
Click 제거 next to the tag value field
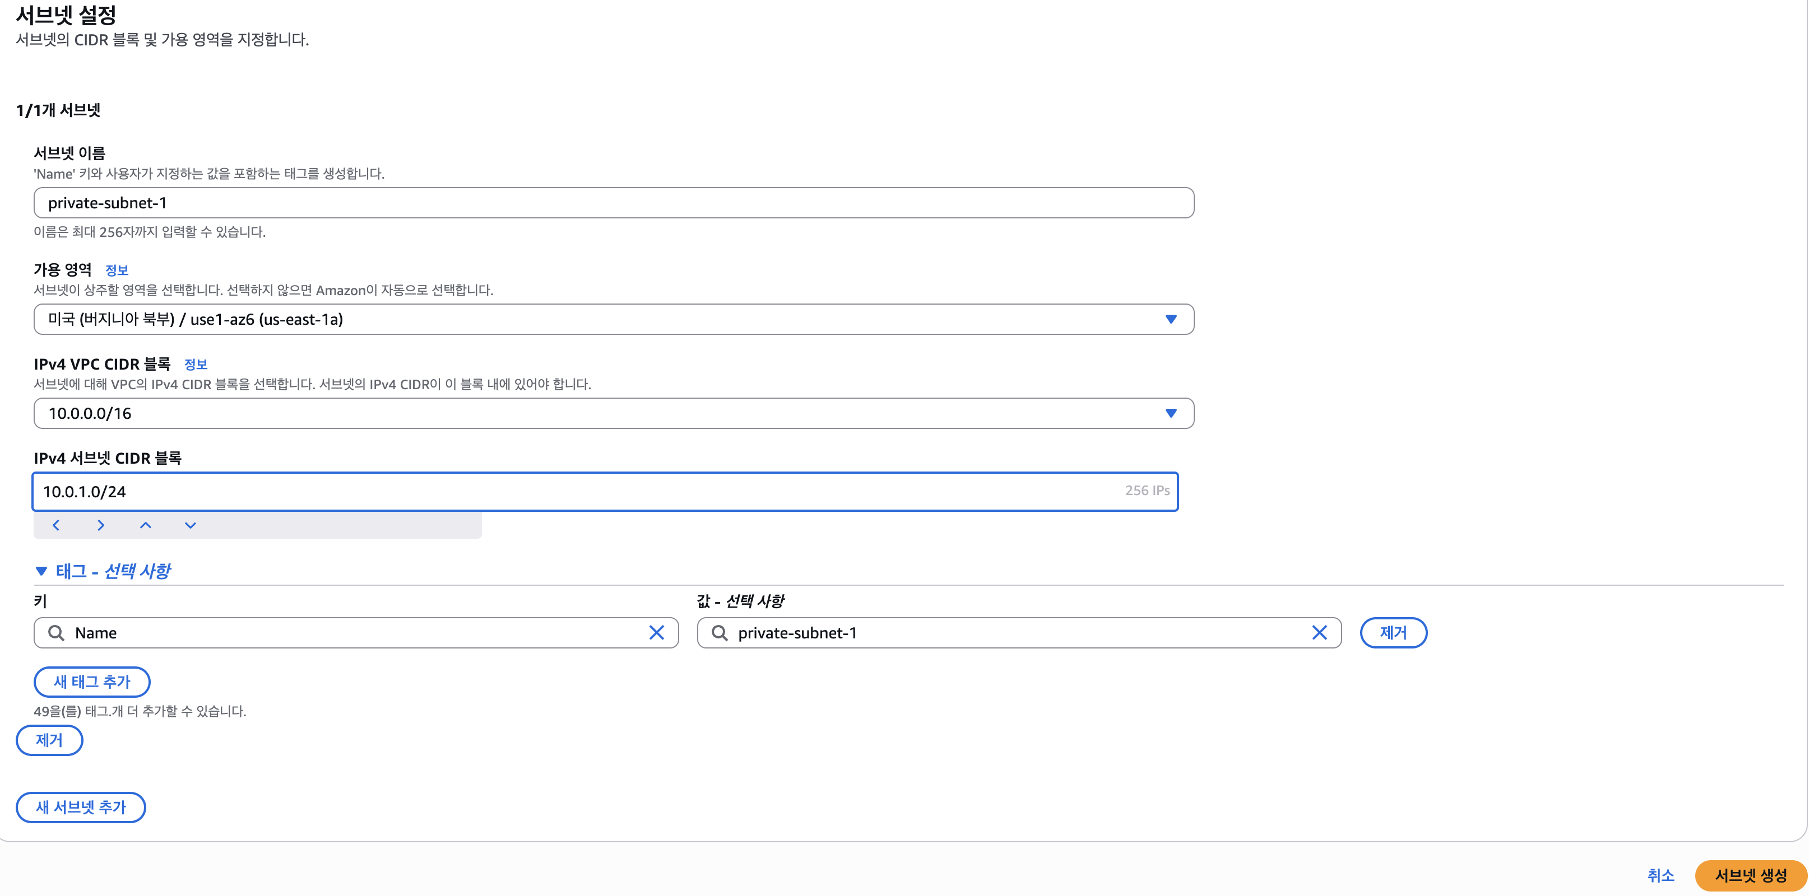(x=1393, y=633)
